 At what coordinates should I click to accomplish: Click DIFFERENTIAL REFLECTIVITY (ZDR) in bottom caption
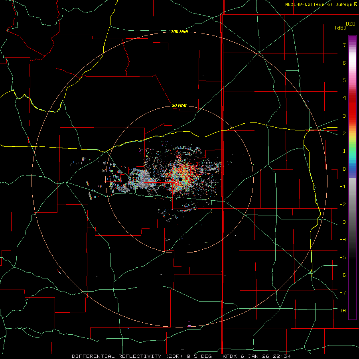[128, 356]
